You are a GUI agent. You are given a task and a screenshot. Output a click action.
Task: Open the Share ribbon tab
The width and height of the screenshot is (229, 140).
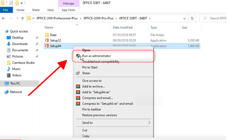tap(36, 10)
